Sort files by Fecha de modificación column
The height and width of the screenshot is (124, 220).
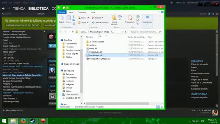[137, 37]
